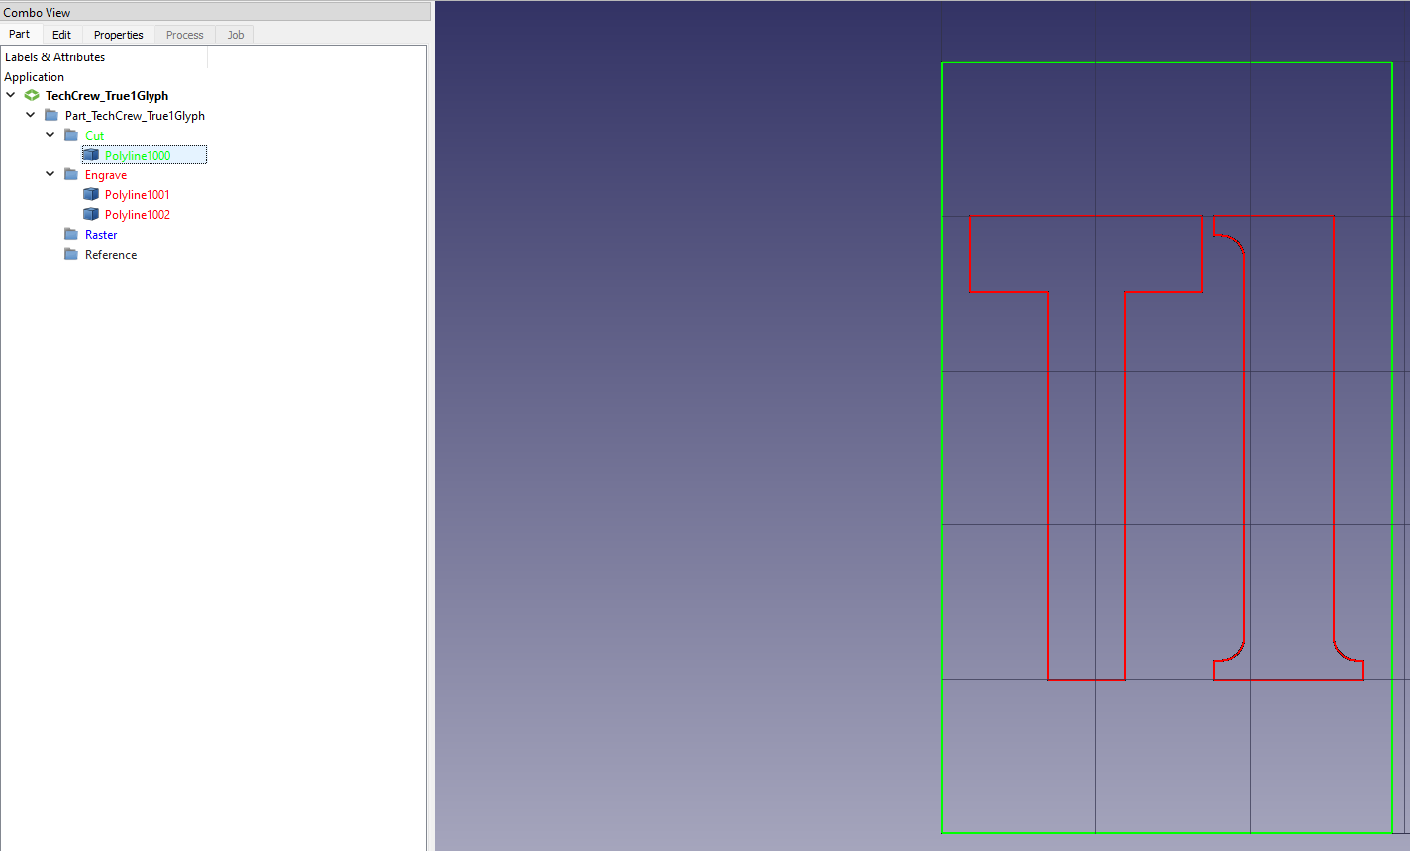Switch to the Part tab
Image resolution: width=1410 pixels, height=851 pixels.
click(19, 34)
